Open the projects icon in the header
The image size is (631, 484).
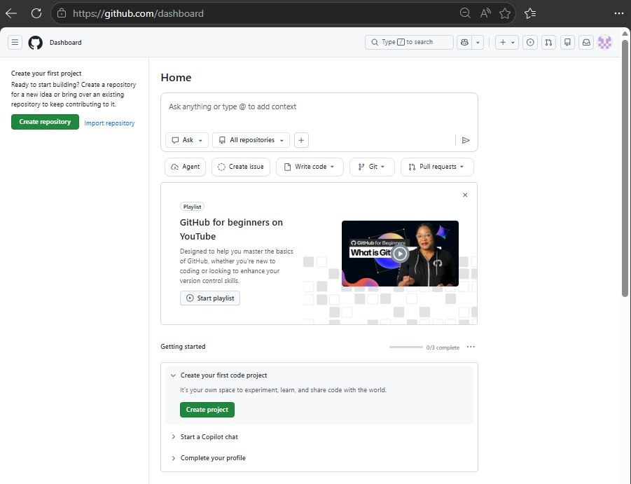pyautogui.click(x=567, y=42)
